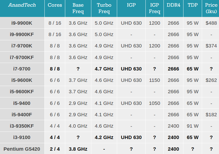
Task: Click the 3.8 GHz base frequency cell
Action: point(78,149)
